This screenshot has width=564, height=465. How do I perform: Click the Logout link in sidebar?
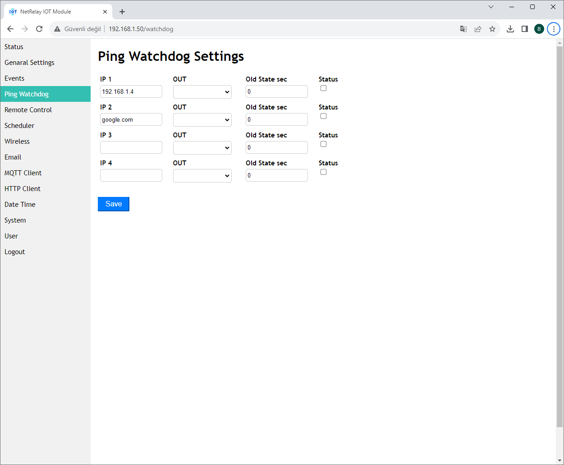[15, 252]
